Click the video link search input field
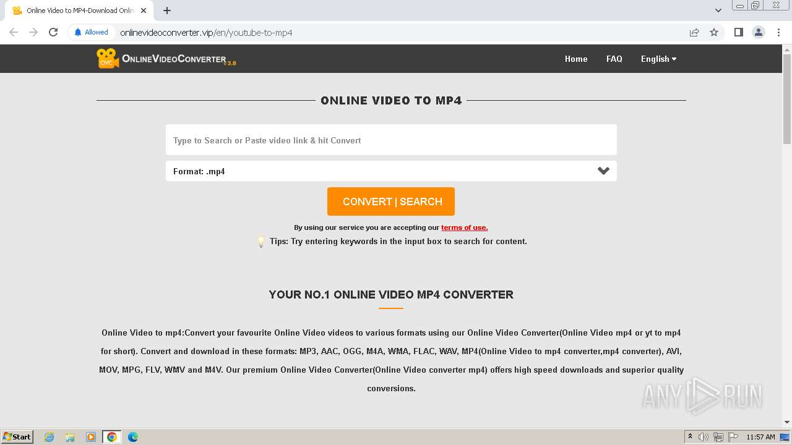792x445 pixels. tap(391, 140)
